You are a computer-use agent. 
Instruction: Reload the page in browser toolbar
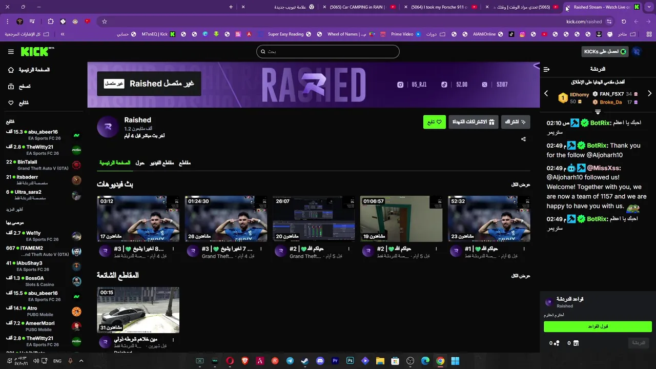tap(624, 22)
